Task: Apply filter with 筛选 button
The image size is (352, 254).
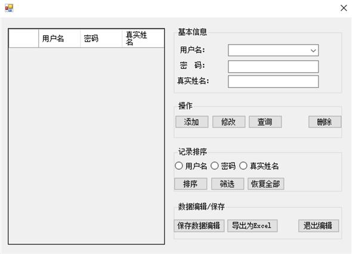Action: [x=227, y=184]
